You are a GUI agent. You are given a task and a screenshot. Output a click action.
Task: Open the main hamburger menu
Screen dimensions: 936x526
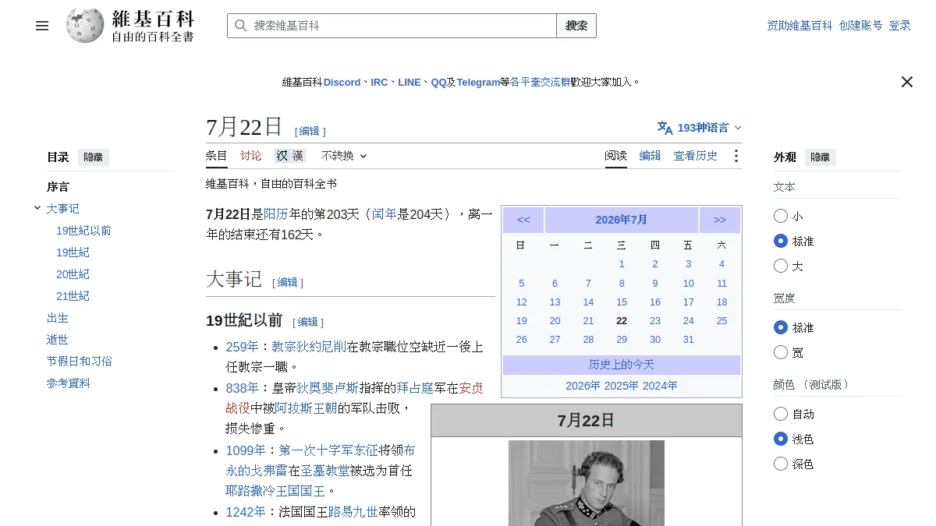pyautogui.click(x=42, y=26)
